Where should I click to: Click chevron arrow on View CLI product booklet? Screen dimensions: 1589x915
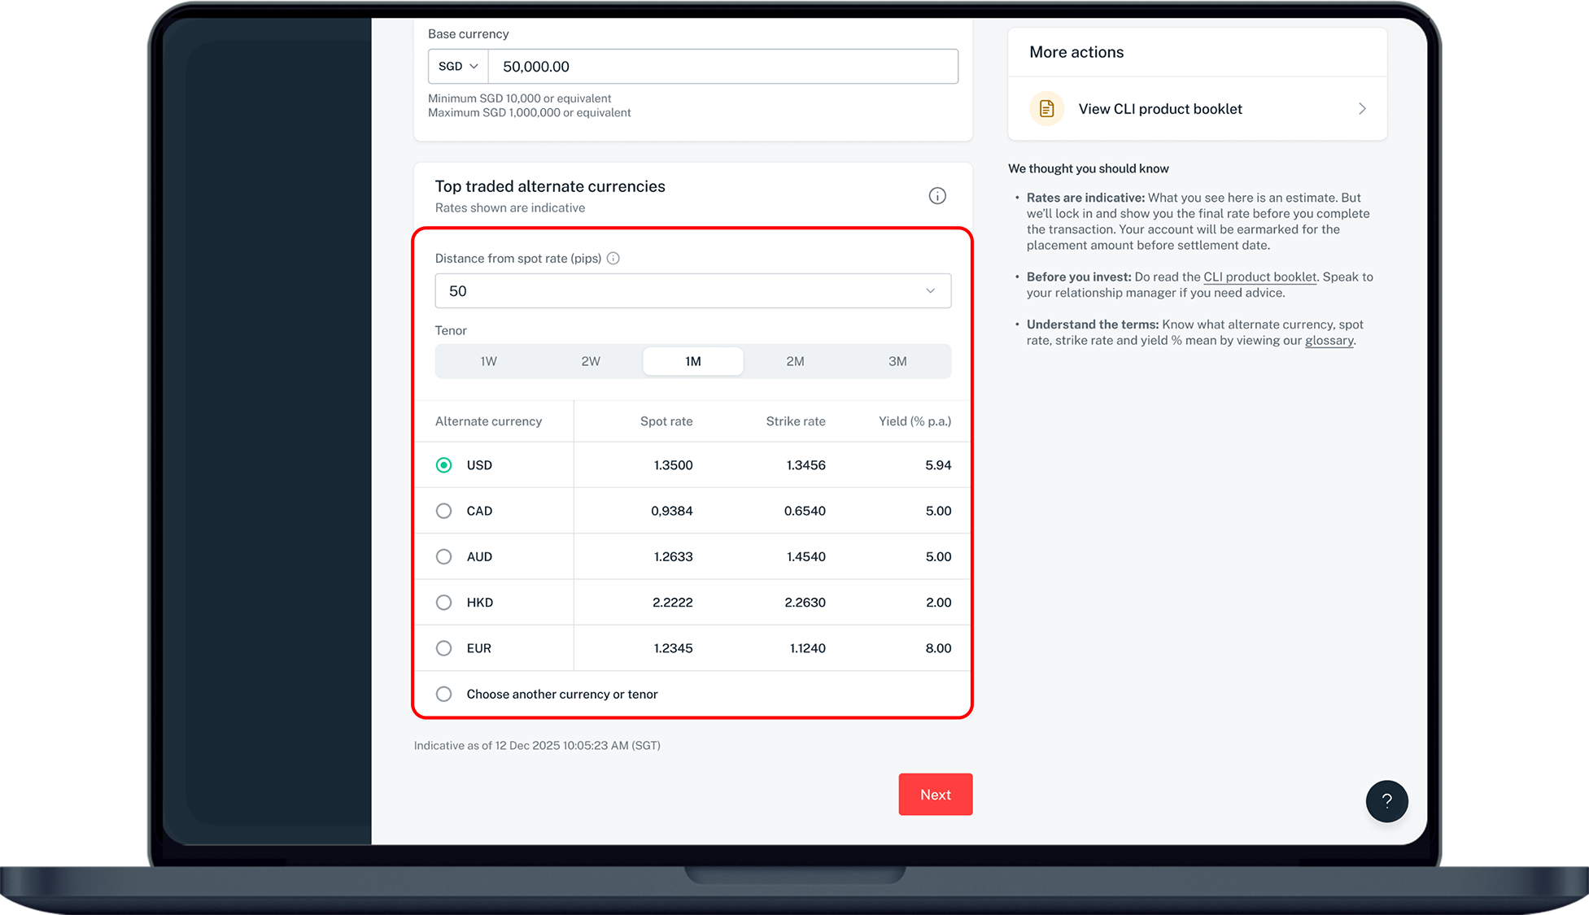click(x=1362, y=109)
